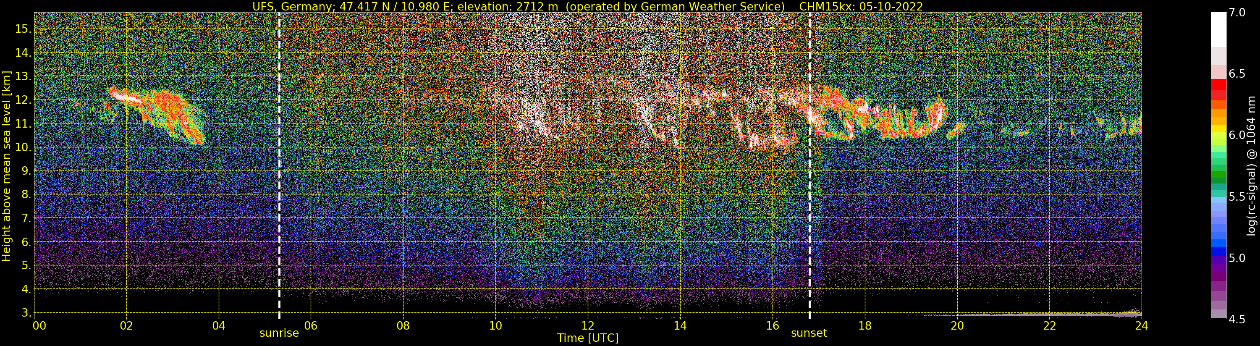Click the colorbar tick value 6.5

pos(1237,74)
